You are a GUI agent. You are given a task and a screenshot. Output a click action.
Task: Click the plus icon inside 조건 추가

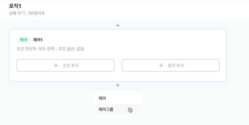click(56, 65)
